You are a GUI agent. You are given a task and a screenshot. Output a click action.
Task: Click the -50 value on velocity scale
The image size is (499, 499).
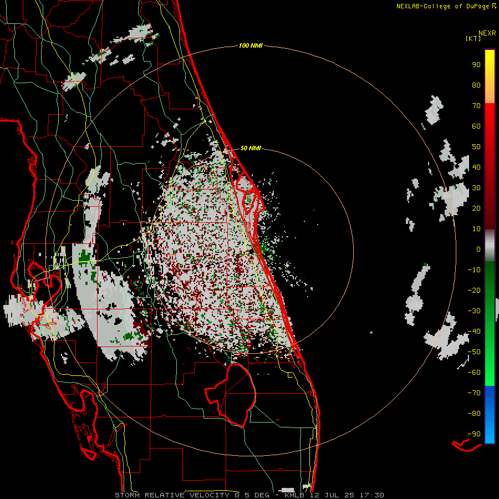(x=474, y=352)
